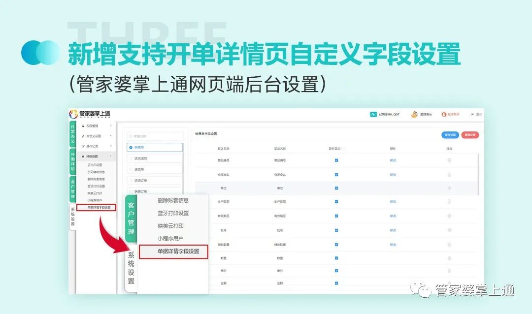Click 修改 in the 生产日期 row
Viewport: 532px width, 314px height.
(x=393, y=202)
